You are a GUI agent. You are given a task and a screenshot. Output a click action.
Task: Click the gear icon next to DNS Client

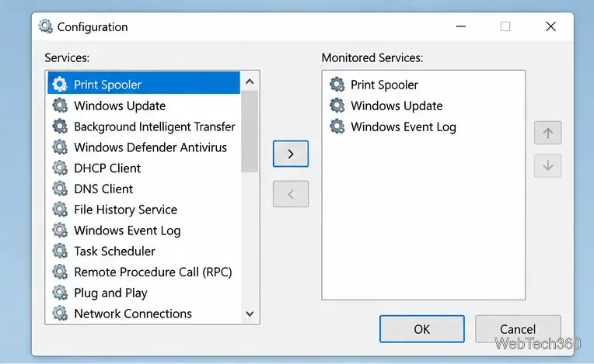60,189
